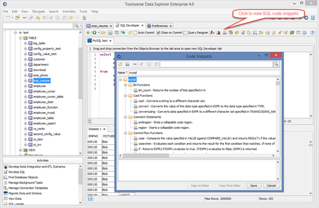Open the fx functions icon
Image resolution: width=319 pixels, height=208 pixels.
[212, 32]
